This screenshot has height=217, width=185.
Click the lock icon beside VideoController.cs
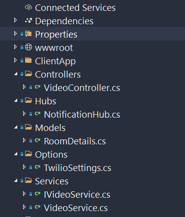(31, 87)
